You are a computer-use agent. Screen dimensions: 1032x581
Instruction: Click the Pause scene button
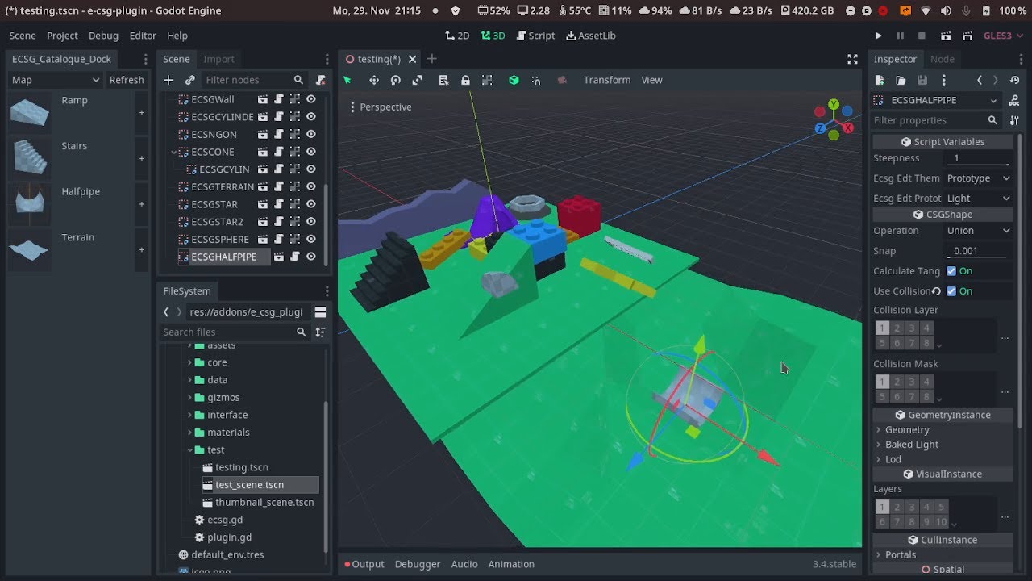pos(900,36)
